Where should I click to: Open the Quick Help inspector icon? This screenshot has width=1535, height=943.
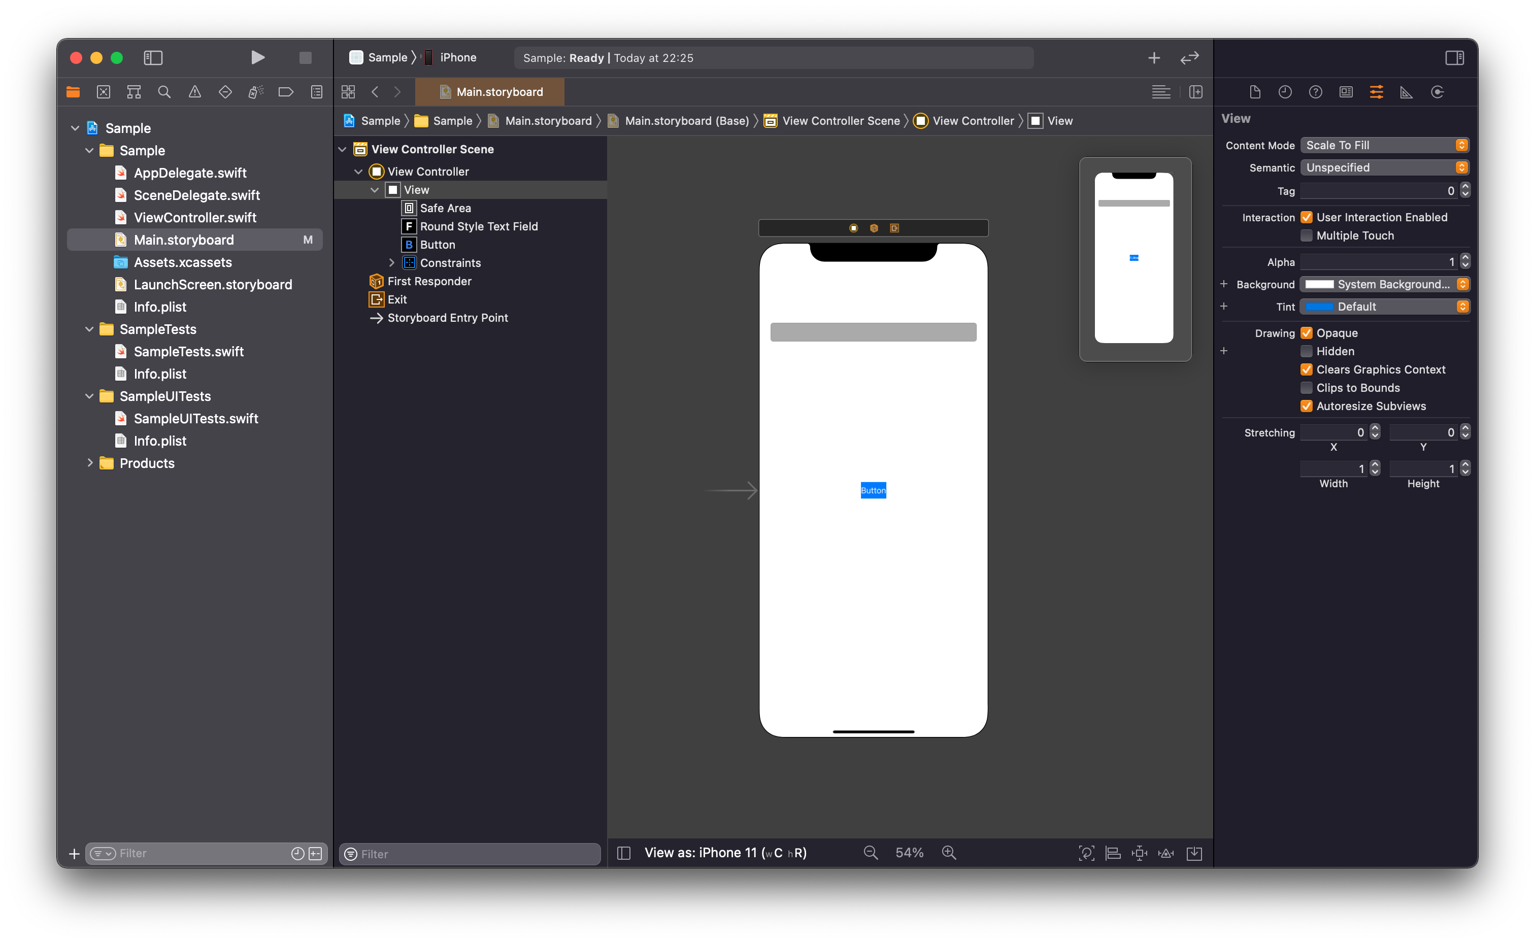click(x=1315, y=92)
